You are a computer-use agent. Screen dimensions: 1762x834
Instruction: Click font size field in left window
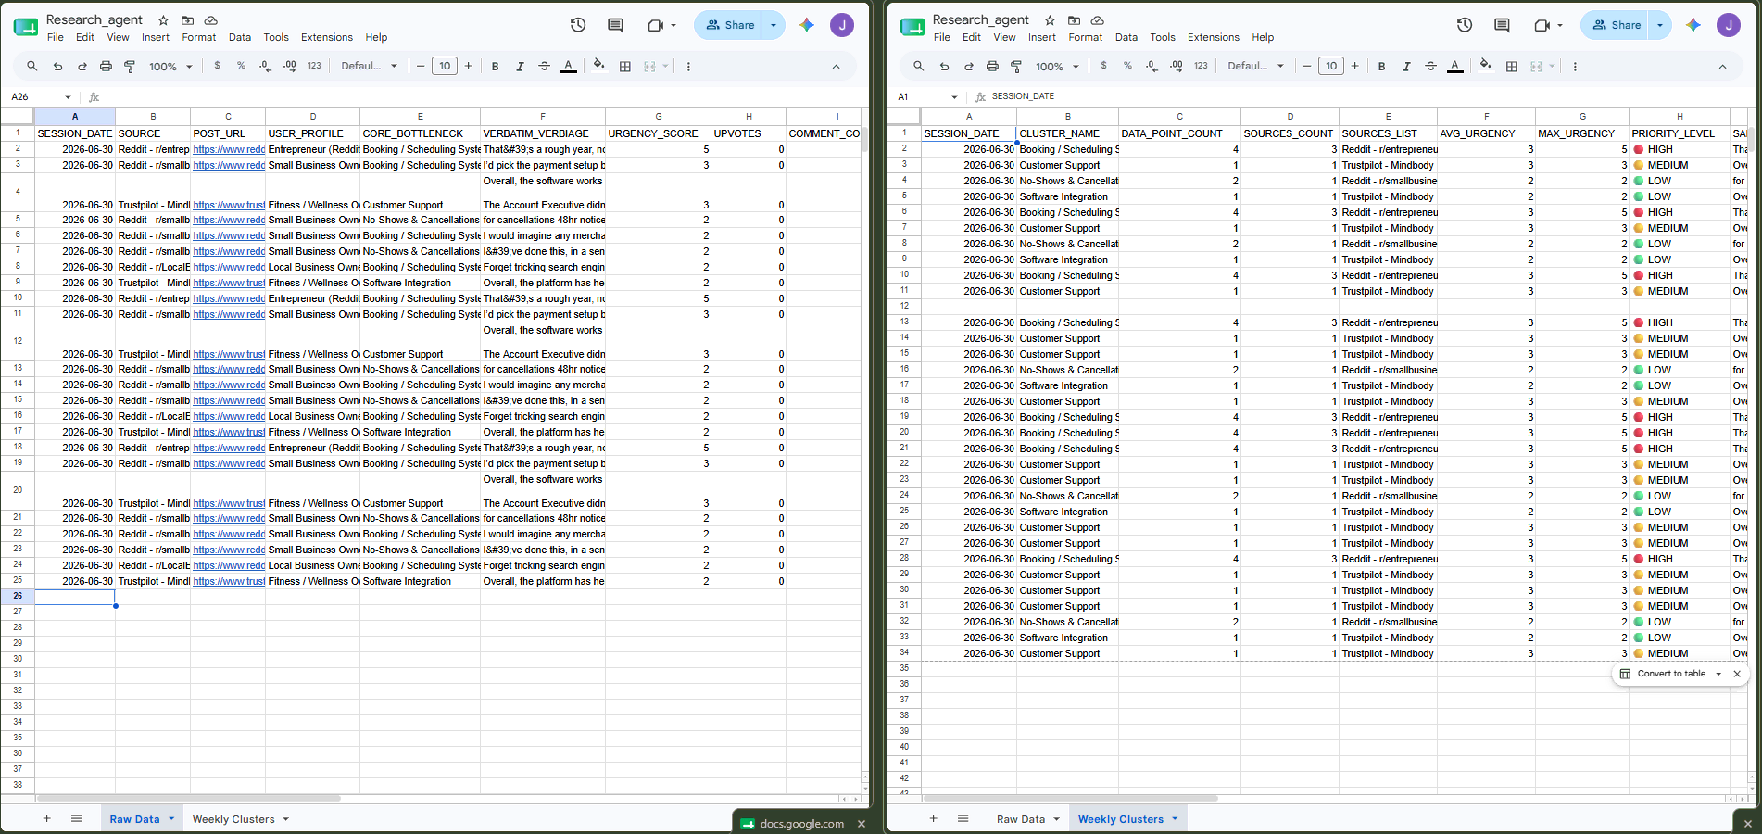click(x=445, y=67)
